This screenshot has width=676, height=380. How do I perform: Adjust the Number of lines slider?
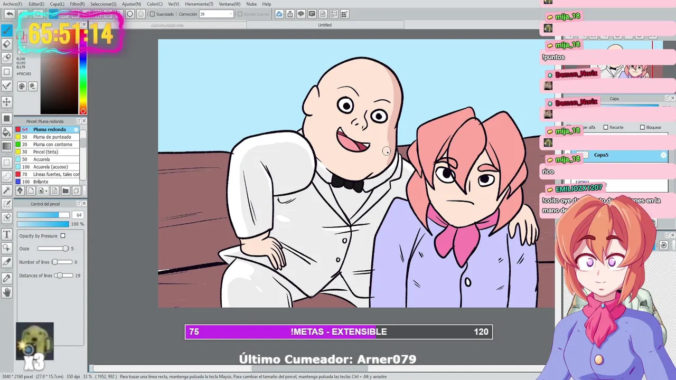click(x=62, y=262)
